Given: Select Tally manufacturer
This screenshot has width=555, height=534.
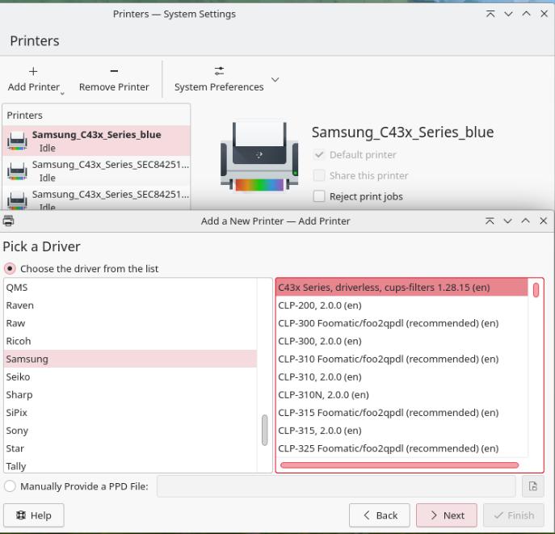Looking at the screenshot, I should coord(130,466).
